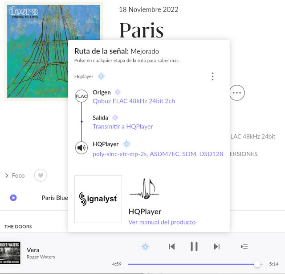Click the star next to HQPlayer stage
Screen dimensions: 285x274
click(x=126, y=144)
